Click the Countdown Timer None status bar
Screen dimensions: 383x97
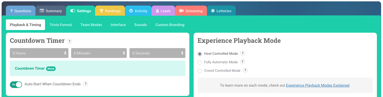[97, 68]
